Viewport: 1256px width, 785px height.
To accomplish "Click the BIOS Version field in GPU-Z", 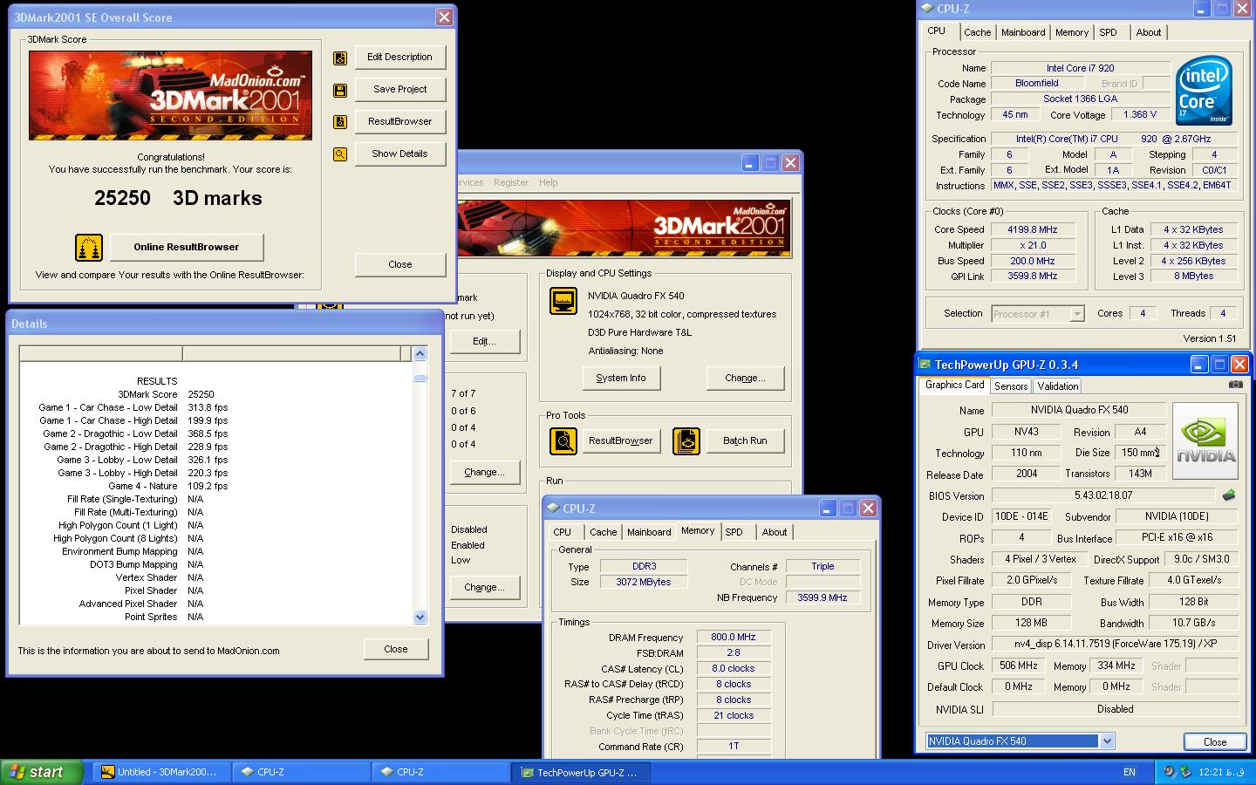I will click(1103, 495).
